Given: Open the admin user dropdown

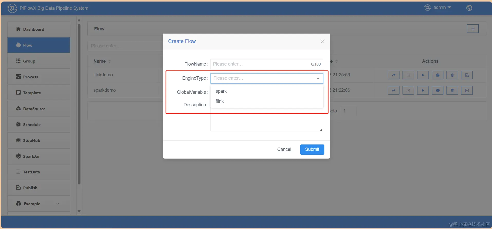Looking at the screenshot, I should point(438,7).
